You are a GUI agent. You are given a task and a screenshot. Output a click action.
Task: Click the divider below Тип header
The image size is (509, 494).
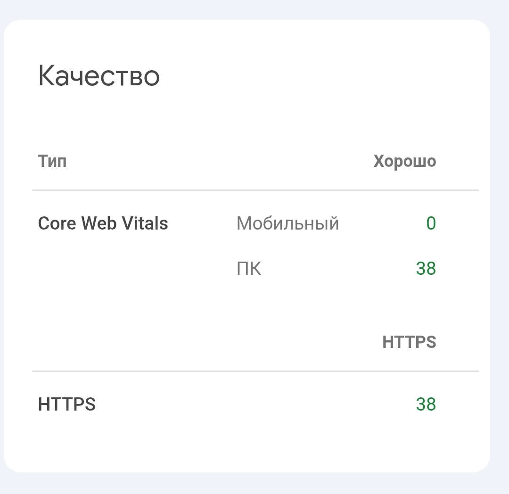click(x=255, y=190)
